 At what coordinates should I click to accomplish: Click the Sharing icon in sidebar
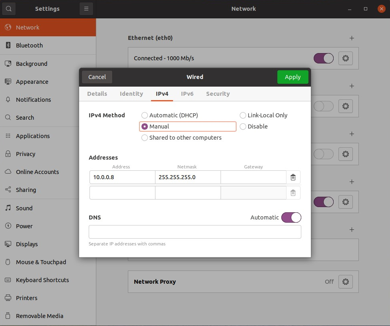click(8, 190)
